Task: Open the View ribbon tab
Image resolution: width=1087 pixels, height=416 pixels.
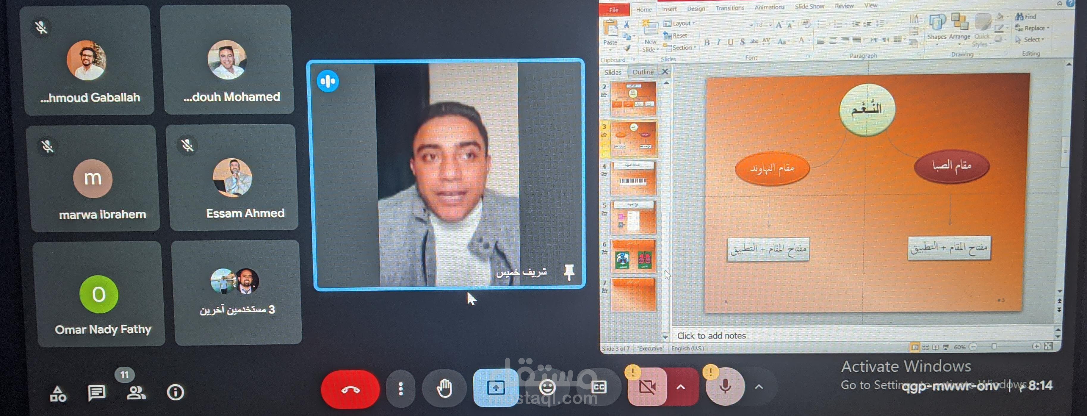Action: click(x=870, y=5)
